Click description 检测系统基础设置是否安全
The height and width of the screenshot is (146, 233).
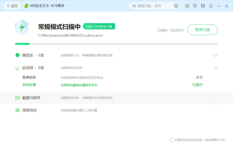click(79, 85)
